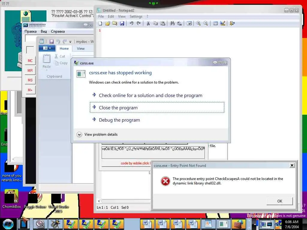Open the Справка menu in the calculator
Image resolution: width=307 pixels, height=230 pixels.
(x=58, y=31)
